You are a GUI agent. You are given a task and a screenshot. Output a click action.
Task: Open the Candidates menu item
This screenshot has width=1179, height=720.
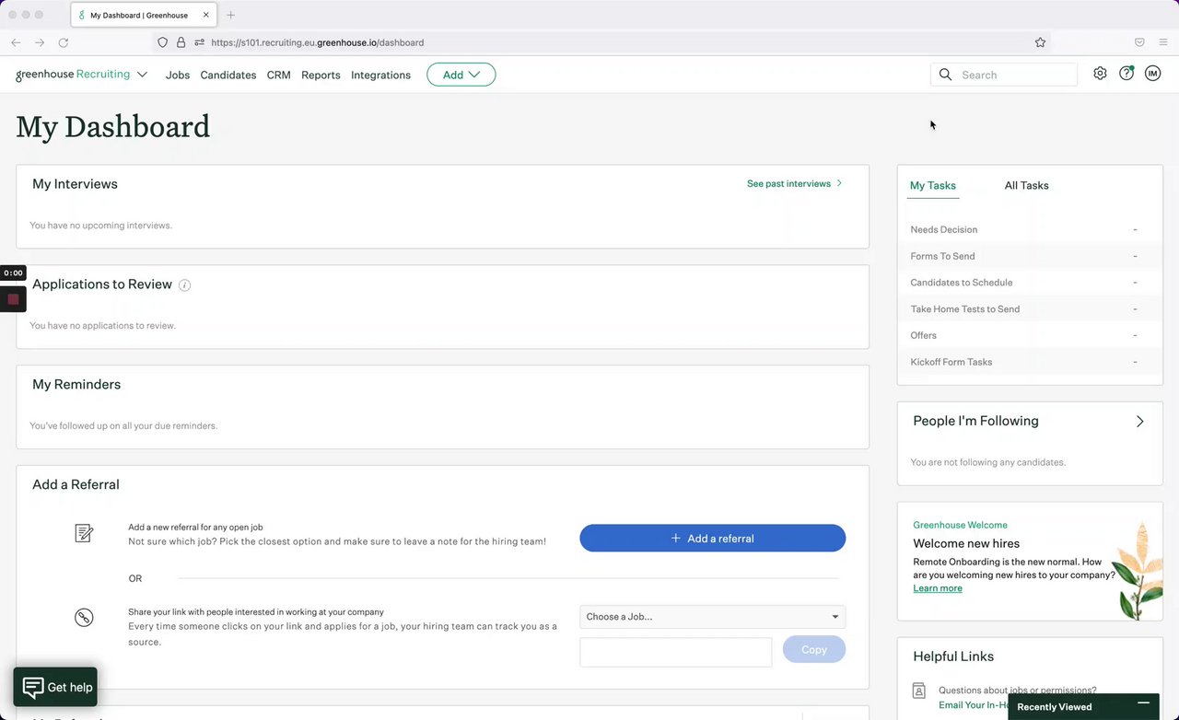[228, 75]
